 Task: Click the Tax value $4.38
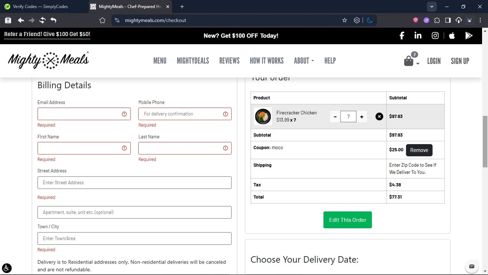[x=395, y=184]
